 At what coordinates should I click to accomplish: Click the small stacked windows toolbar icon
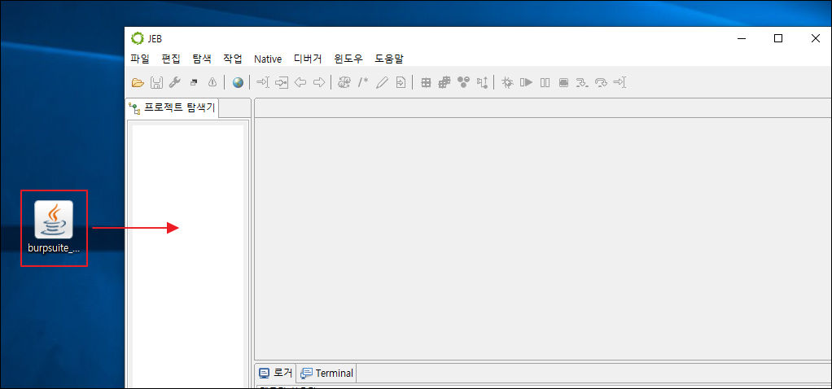[194, 82]
